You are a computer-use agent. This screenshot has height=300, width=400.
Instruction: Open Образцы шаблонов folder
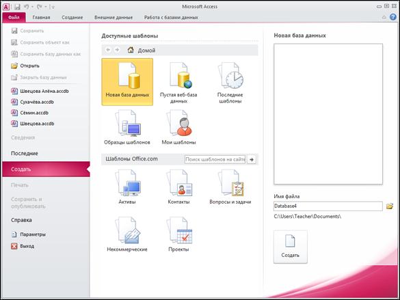[127, 127]
